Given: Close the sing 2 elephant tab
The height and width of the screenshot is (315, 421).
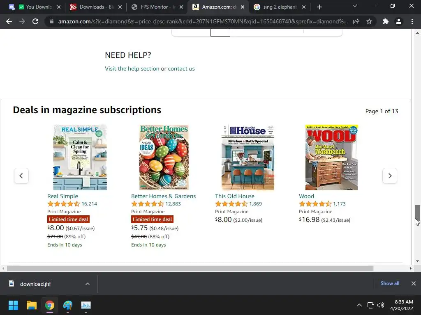Looking at the screenshot, I should [x=304, y=7].
